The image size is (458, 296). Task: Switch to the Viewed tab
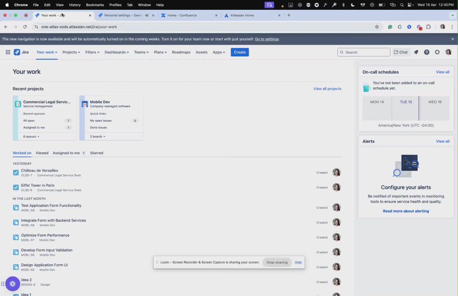pyautogui.click(x=42, y=153)
